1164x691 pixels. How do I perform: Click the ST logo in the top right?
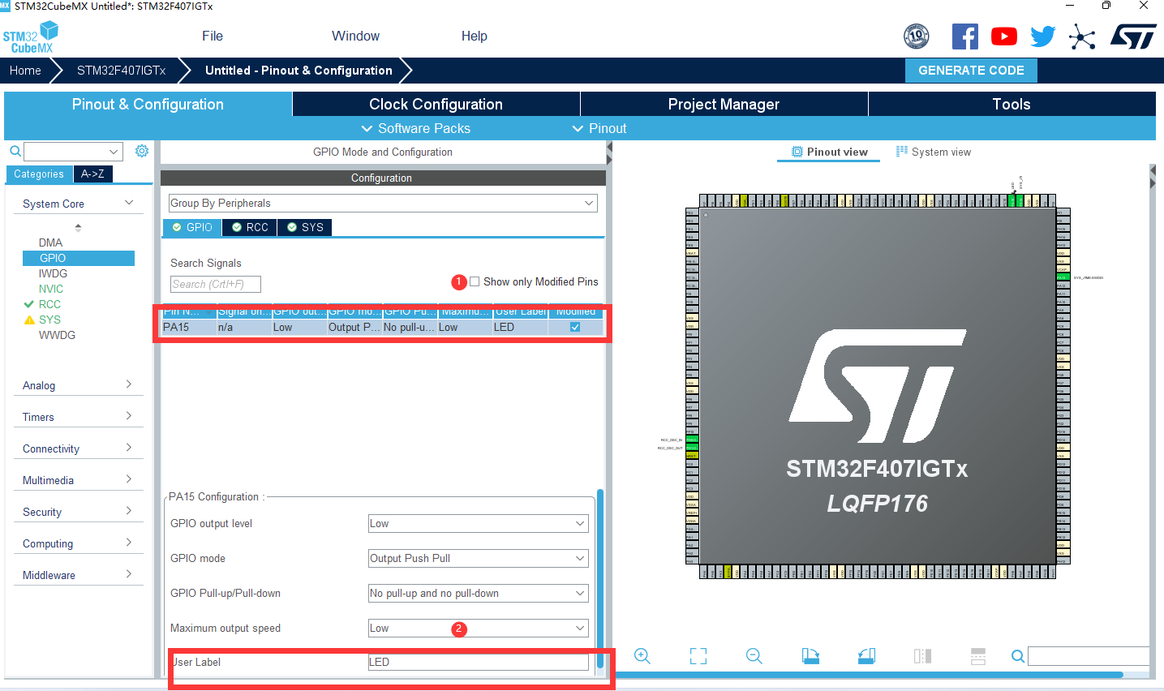pos(1133,36)
